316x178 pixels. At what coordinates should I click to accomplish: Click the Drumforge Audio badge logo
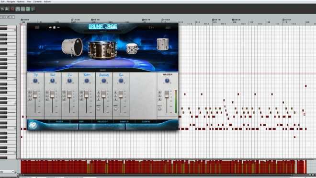[x=33, y=125]
